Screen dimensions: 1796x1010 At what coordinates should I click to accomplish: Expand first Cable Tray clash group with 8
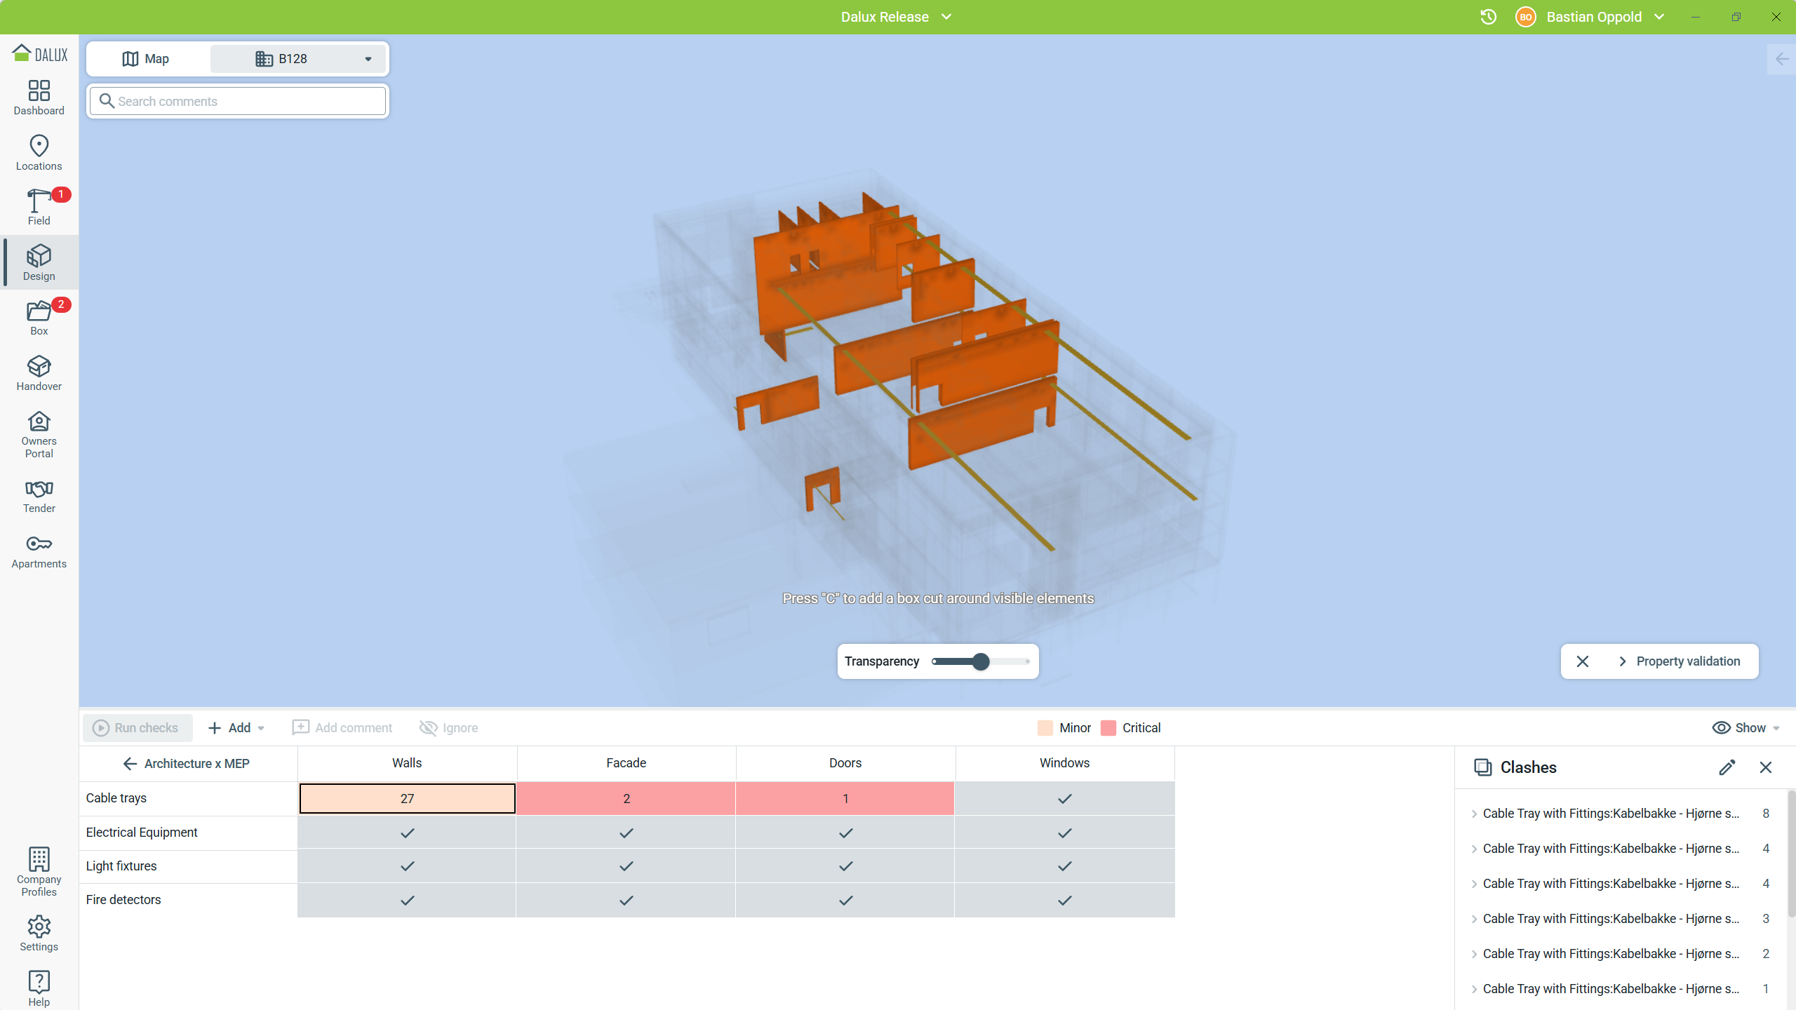click(x=1474, y=814)
